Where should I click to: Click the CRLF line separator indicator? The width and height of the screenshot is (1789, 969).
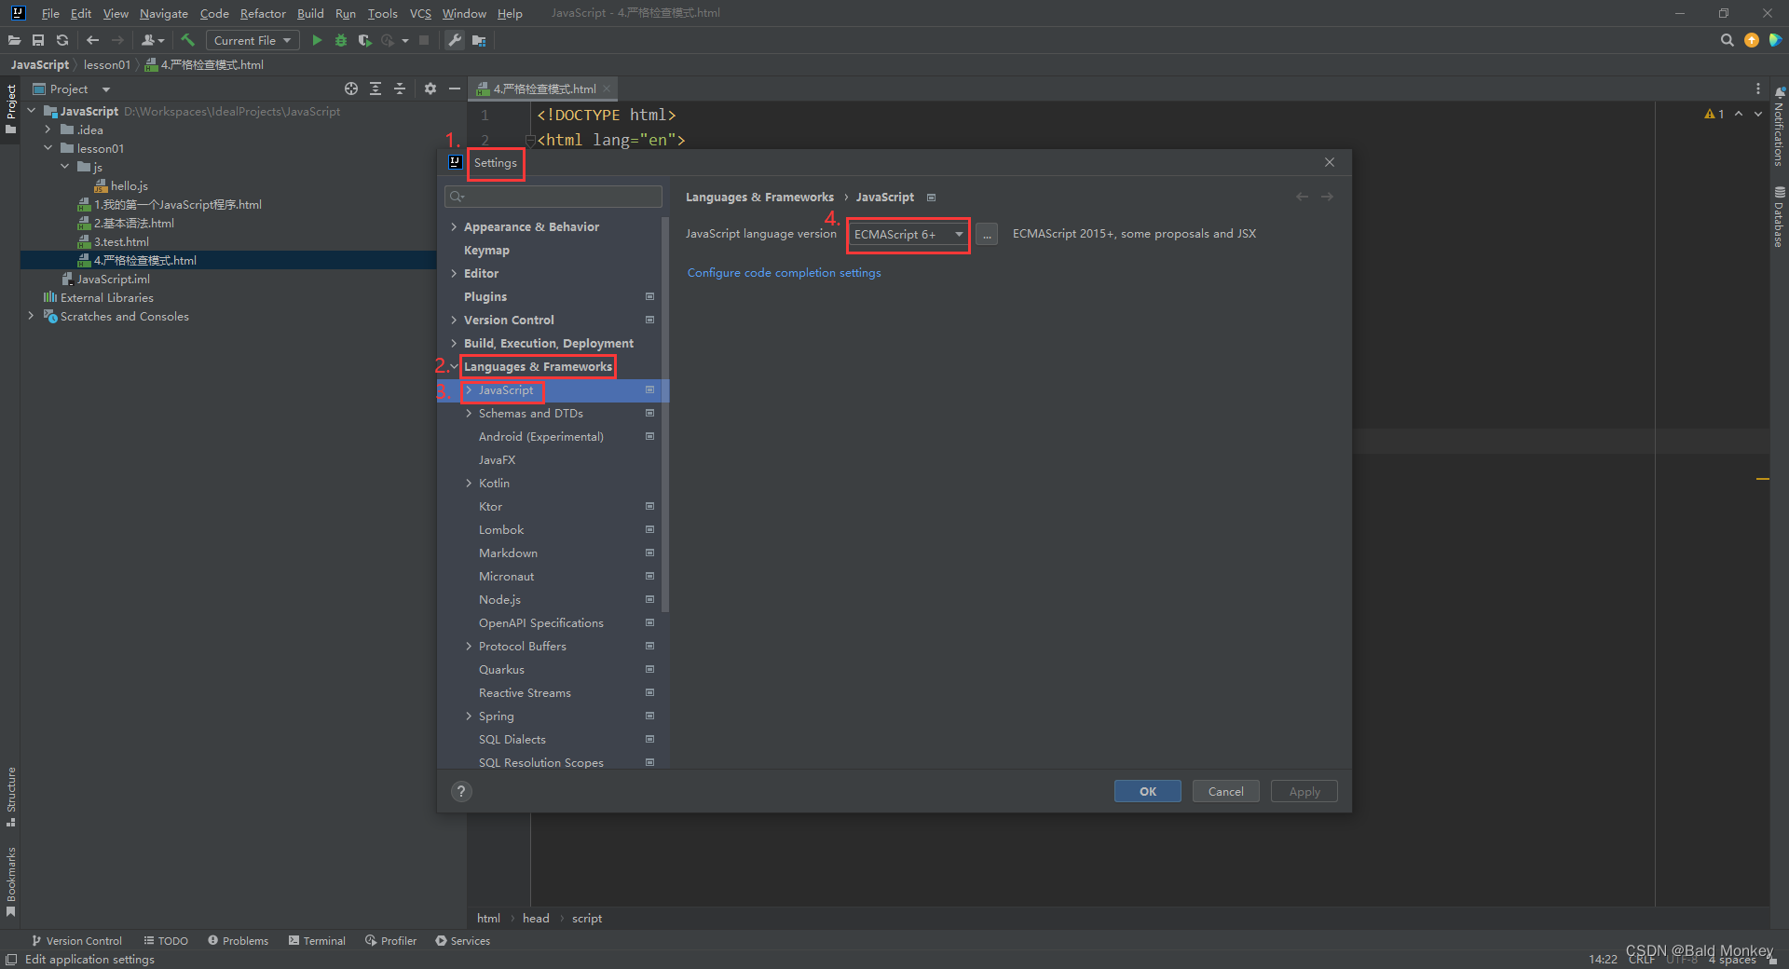pos(1642,960)
